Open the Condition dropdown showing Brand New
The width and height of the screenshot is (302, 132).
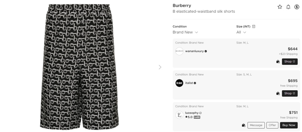tap(185, 32)
